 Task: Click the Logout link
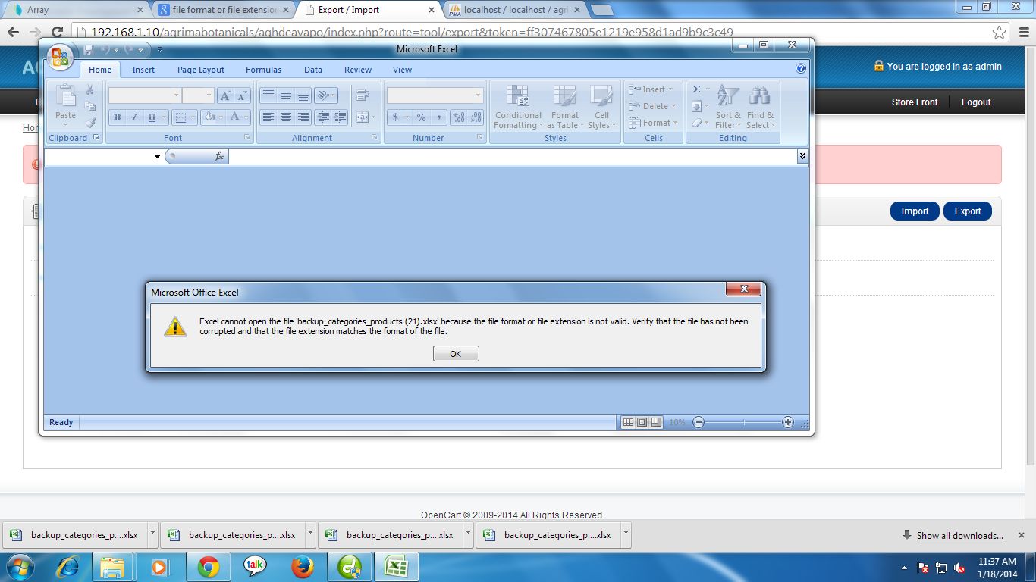(976, 102)
